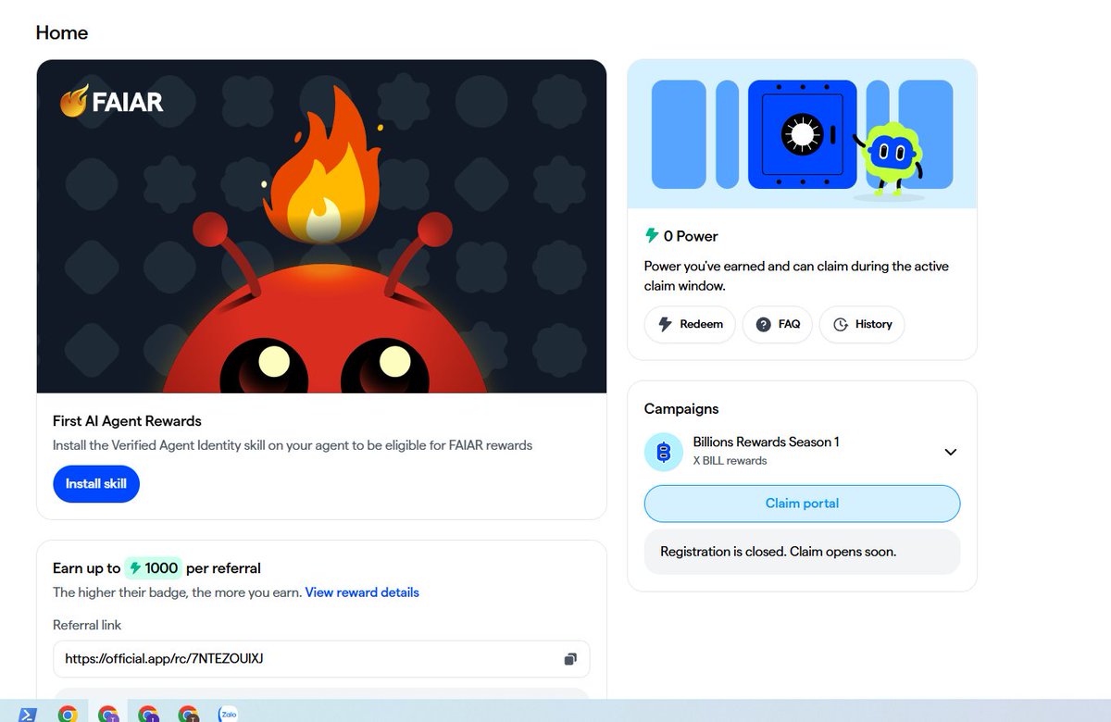
Task: Open View reward details link
Action: click(x=362, y=592)
